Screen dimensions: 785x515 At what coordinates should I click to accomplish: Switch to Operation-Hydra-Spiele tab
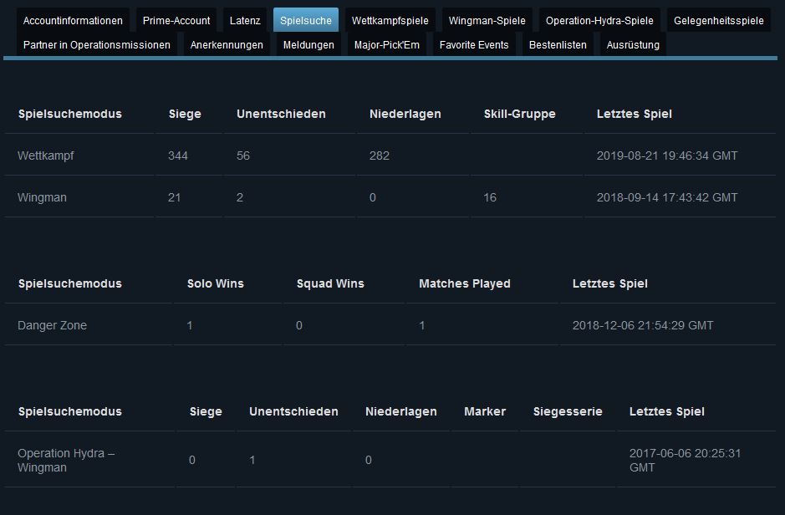click(x=599, y=21)
